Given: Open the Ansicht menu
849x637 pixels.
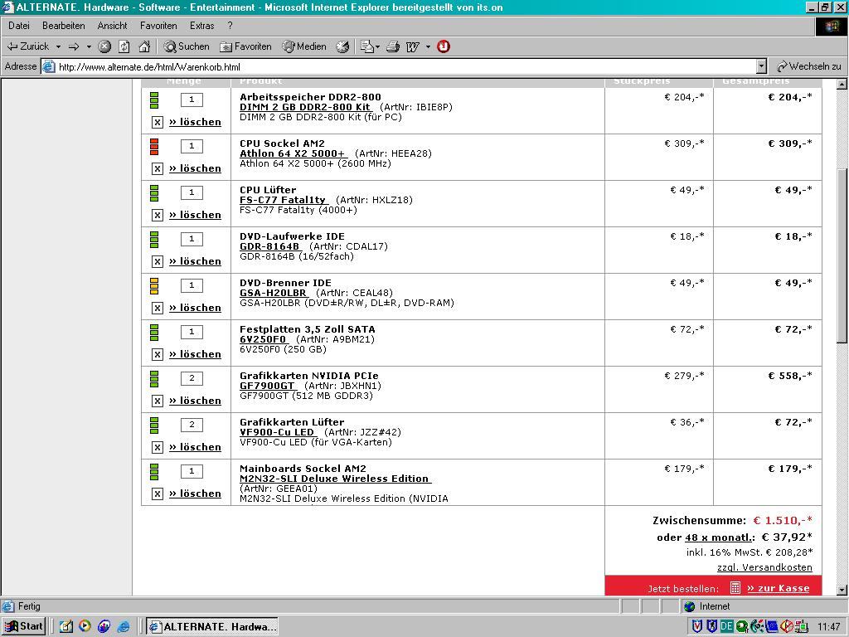Looking at the screenshot, I should point(112,26).
